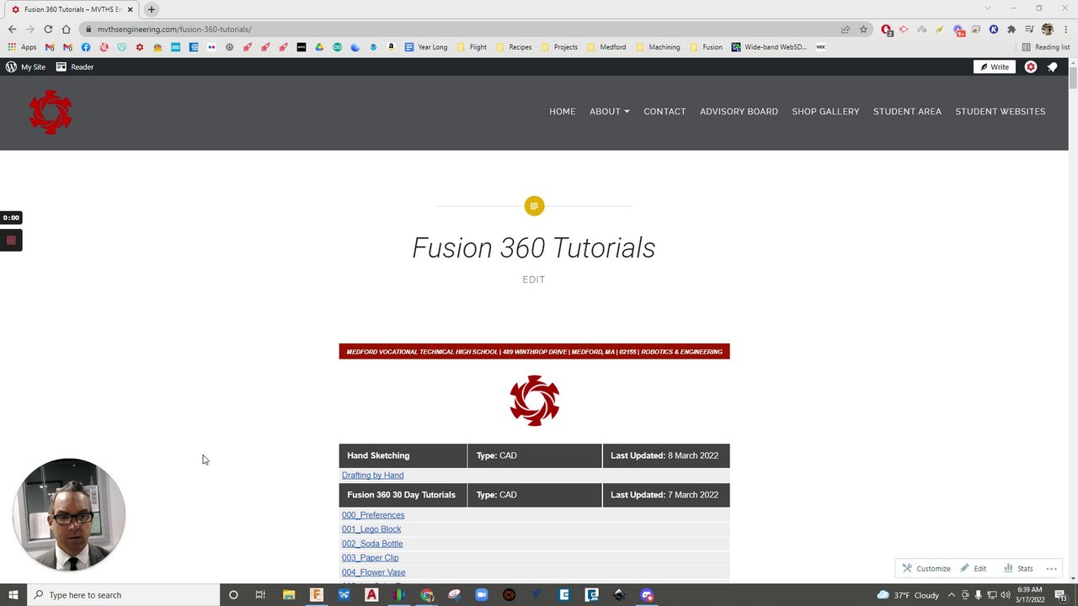Go to the HOME page

pos(563,111)
